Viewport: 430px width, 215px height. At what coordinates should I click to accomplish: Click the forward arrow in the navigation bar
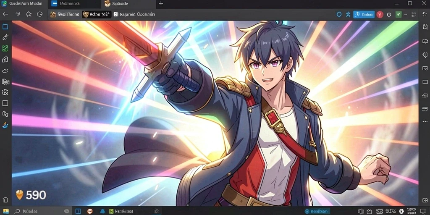tap(18, 14)
